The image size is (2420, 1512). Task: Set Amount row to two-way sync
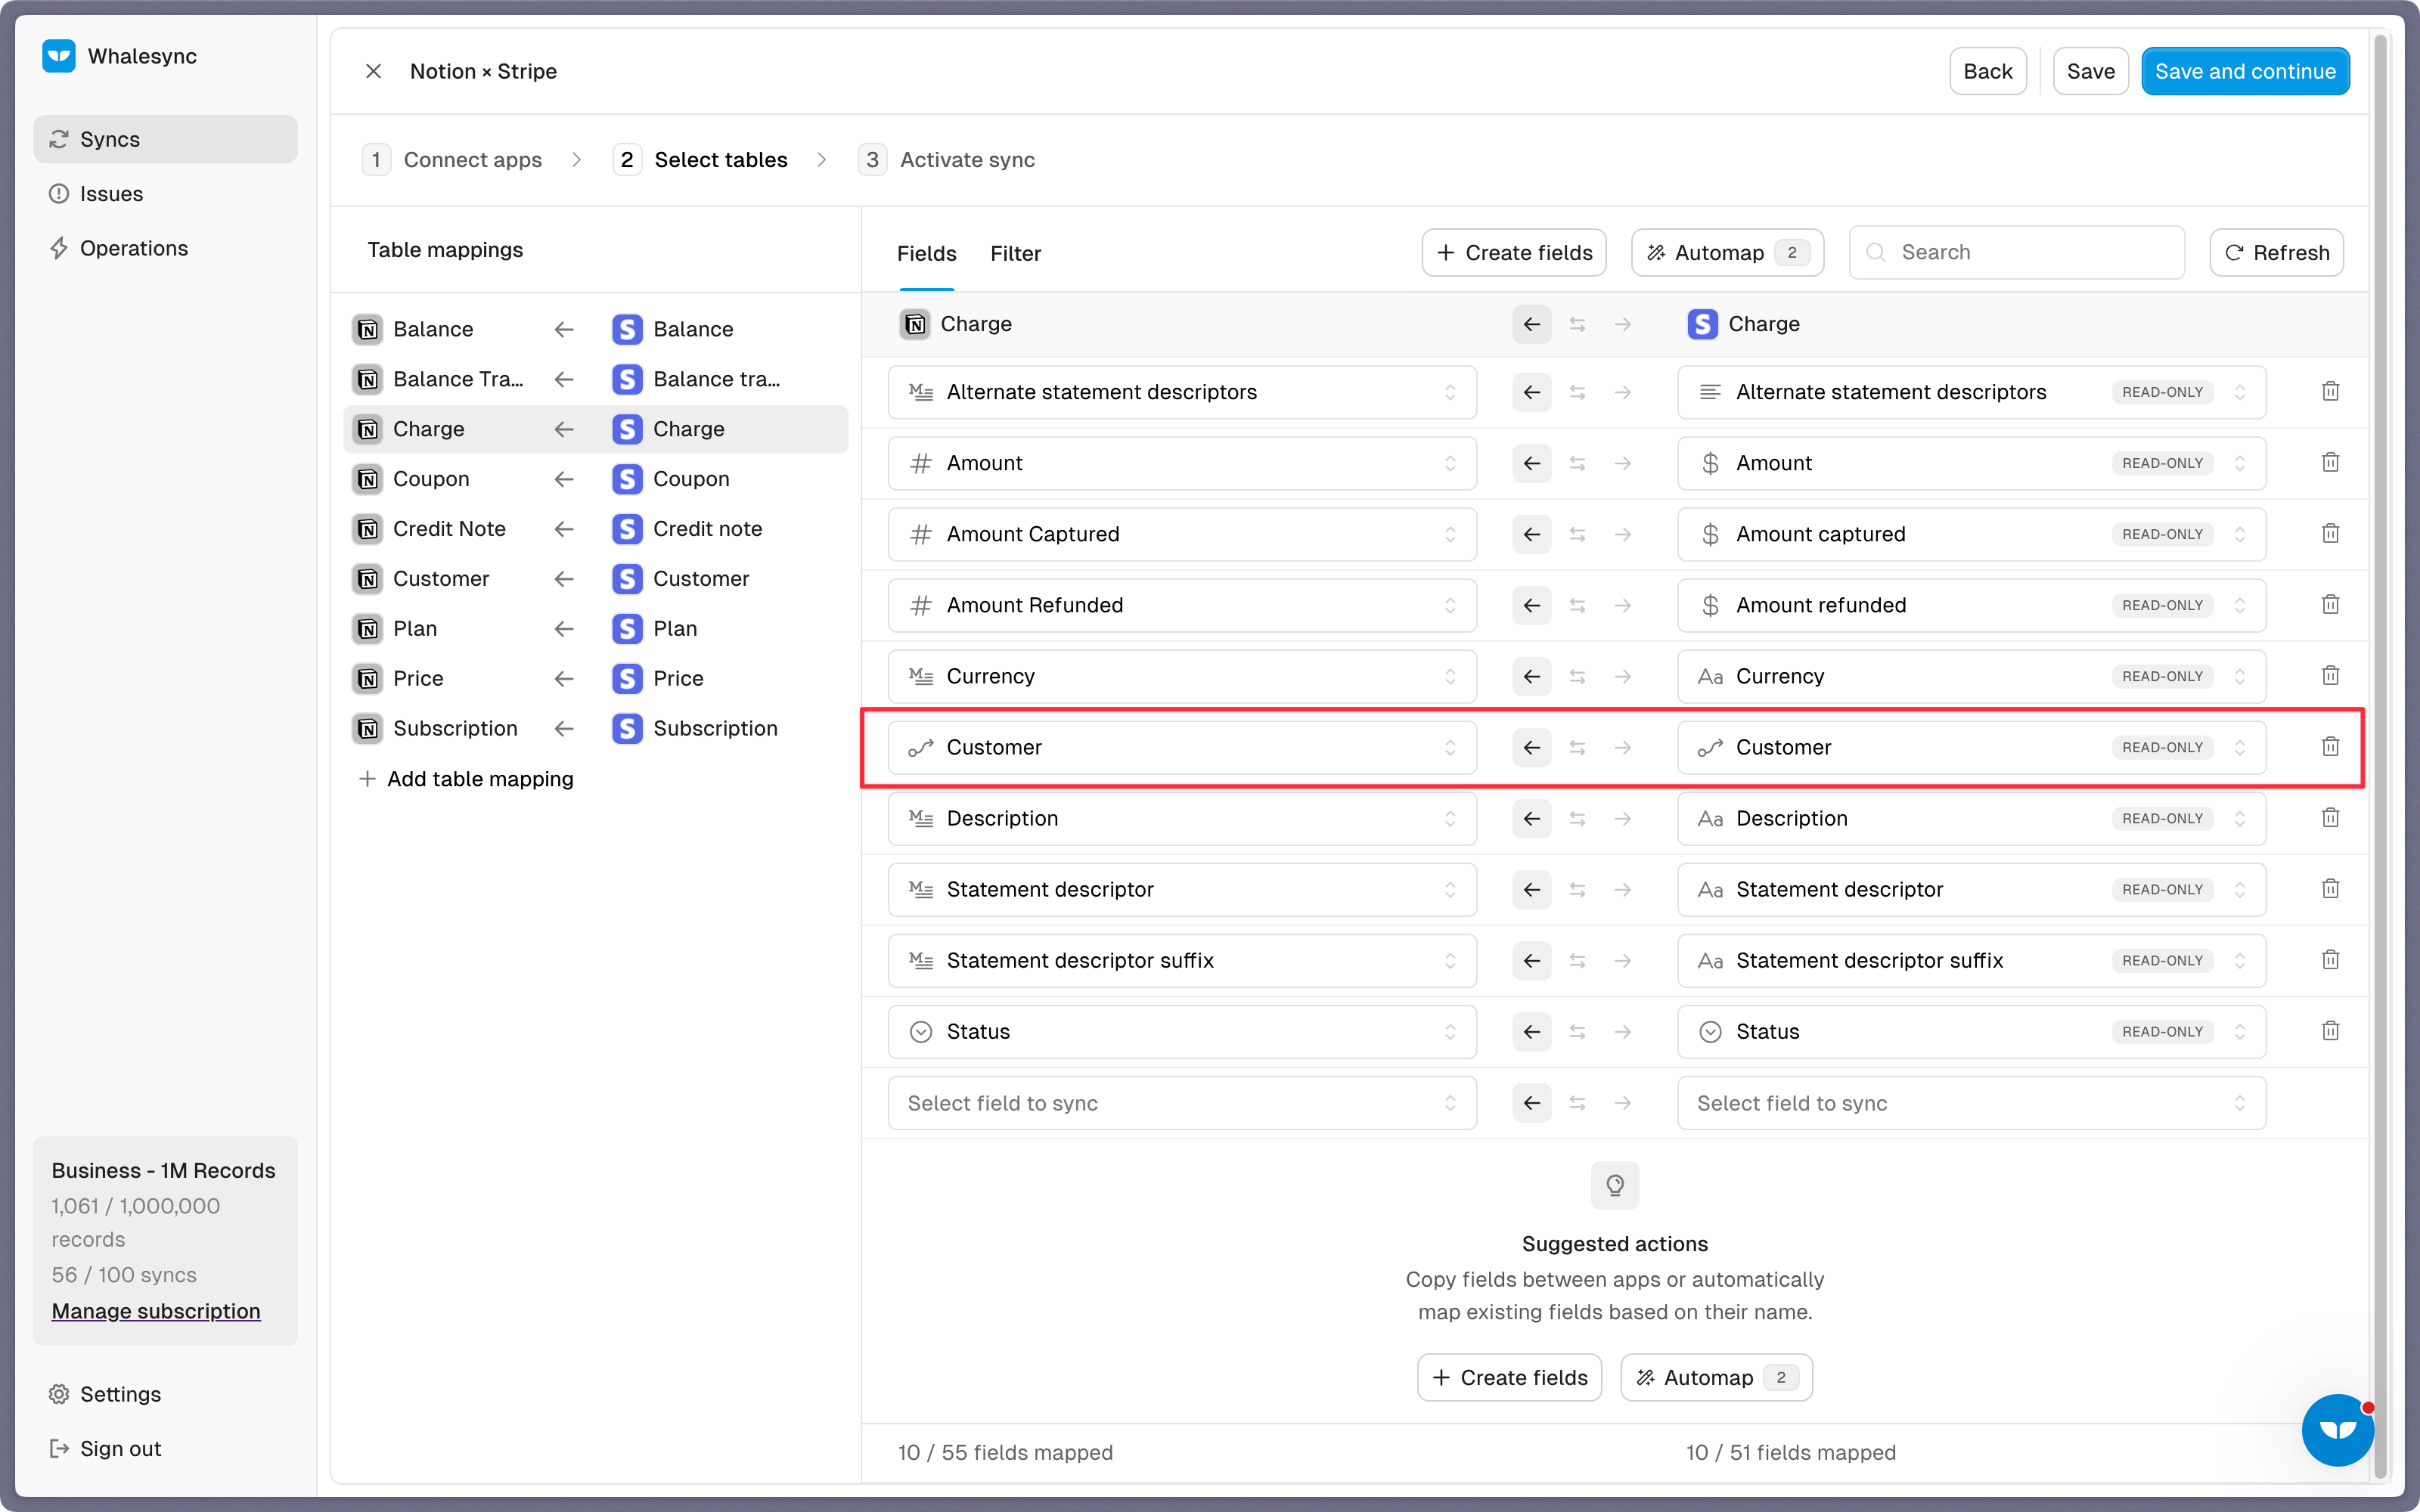pos(1577,463)
